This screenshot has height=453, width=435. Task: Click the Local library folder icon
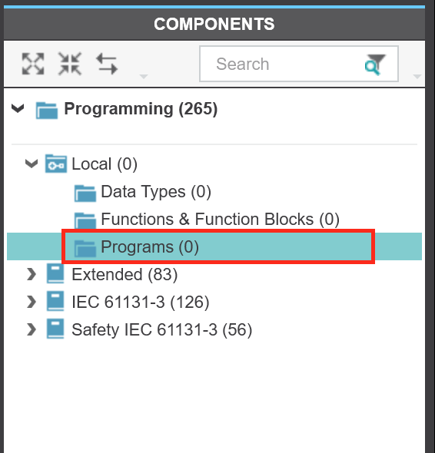[x=56, y=164]
